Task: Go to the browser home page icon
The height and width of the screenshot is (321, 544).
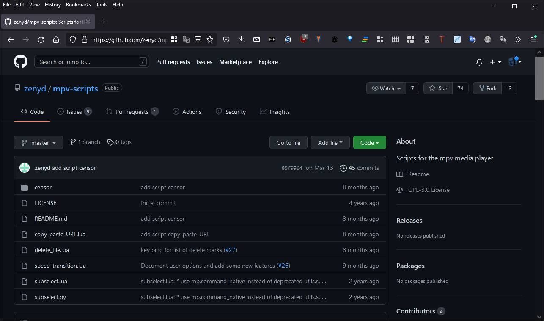Action: pyautogui.click(x=56, y=39)
